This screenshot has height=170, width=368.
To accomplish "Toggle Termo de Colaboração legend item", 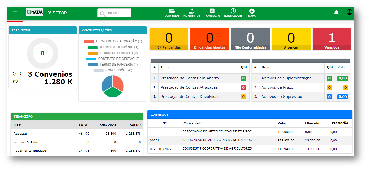I will pos(113,41).
